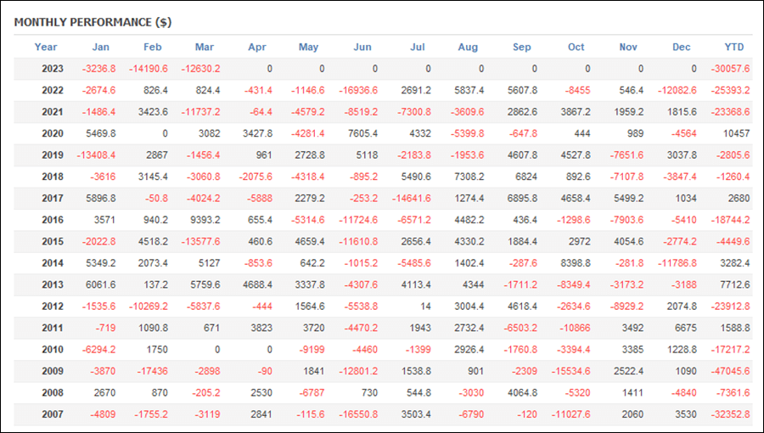Select the Nov column header
The height and width of the screenshot is (433, 764).
(x=628, y=48)
